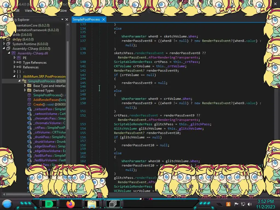This screenshot has width=280, height=210.
Task: Click the SimplePostProcess() constructor method icon
Action: click(x=29, y=95)
